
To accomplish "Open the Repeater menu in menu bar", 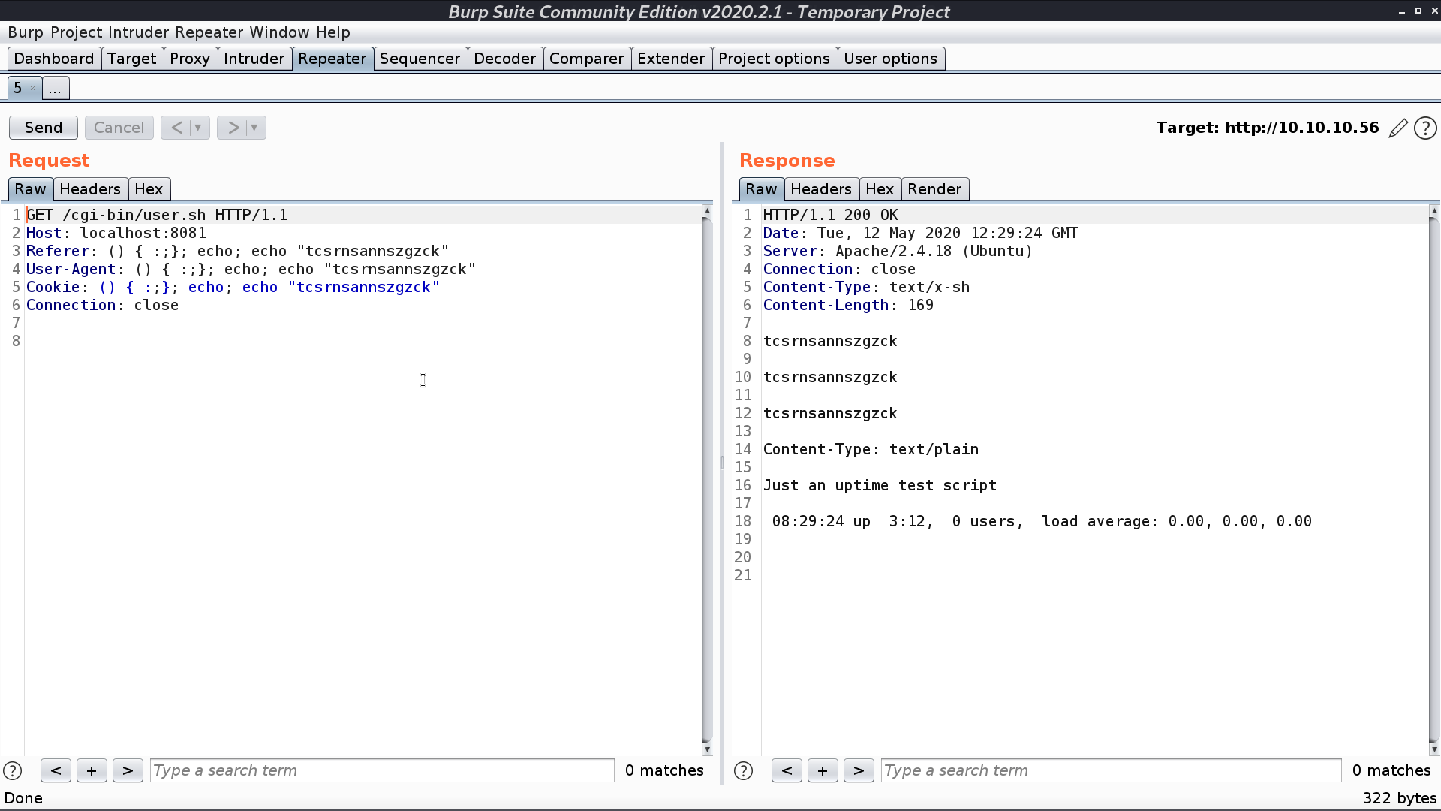I will click(209, 32).
